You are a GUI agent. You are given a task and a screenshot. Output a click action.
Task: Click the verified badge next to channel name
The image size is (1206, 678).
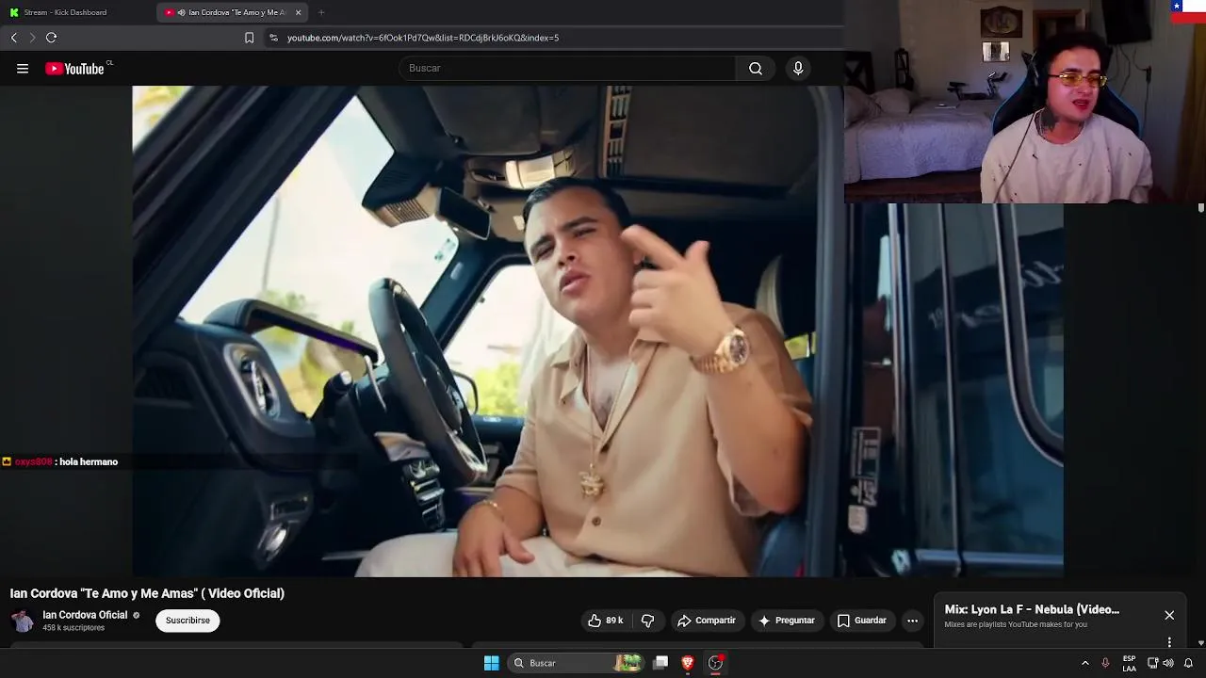(x=136, y=616)
